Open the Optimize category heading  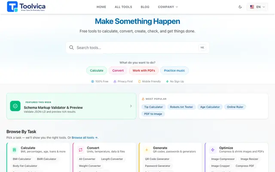[x=226, y=148]
